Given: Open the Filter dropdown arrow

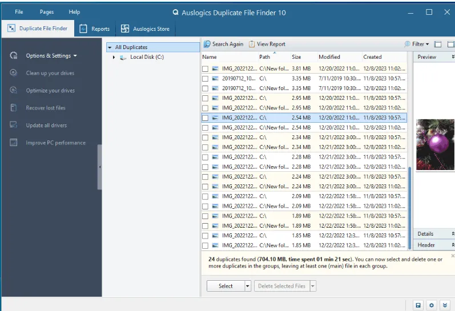Looking at the screenshot, I should 427,45.
